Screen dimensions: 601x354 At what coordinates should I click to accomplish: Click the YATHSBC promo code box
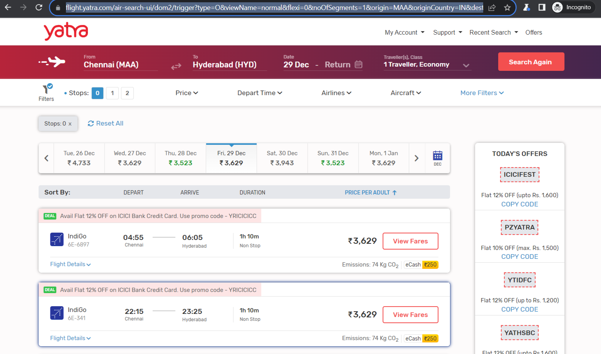(519, 333)
